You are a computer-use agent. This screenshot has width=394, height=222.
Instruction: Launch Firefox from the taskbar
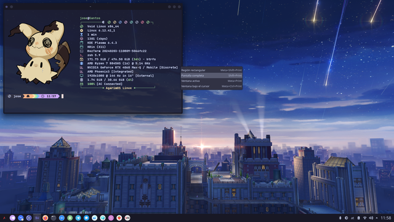click(45, 218)
